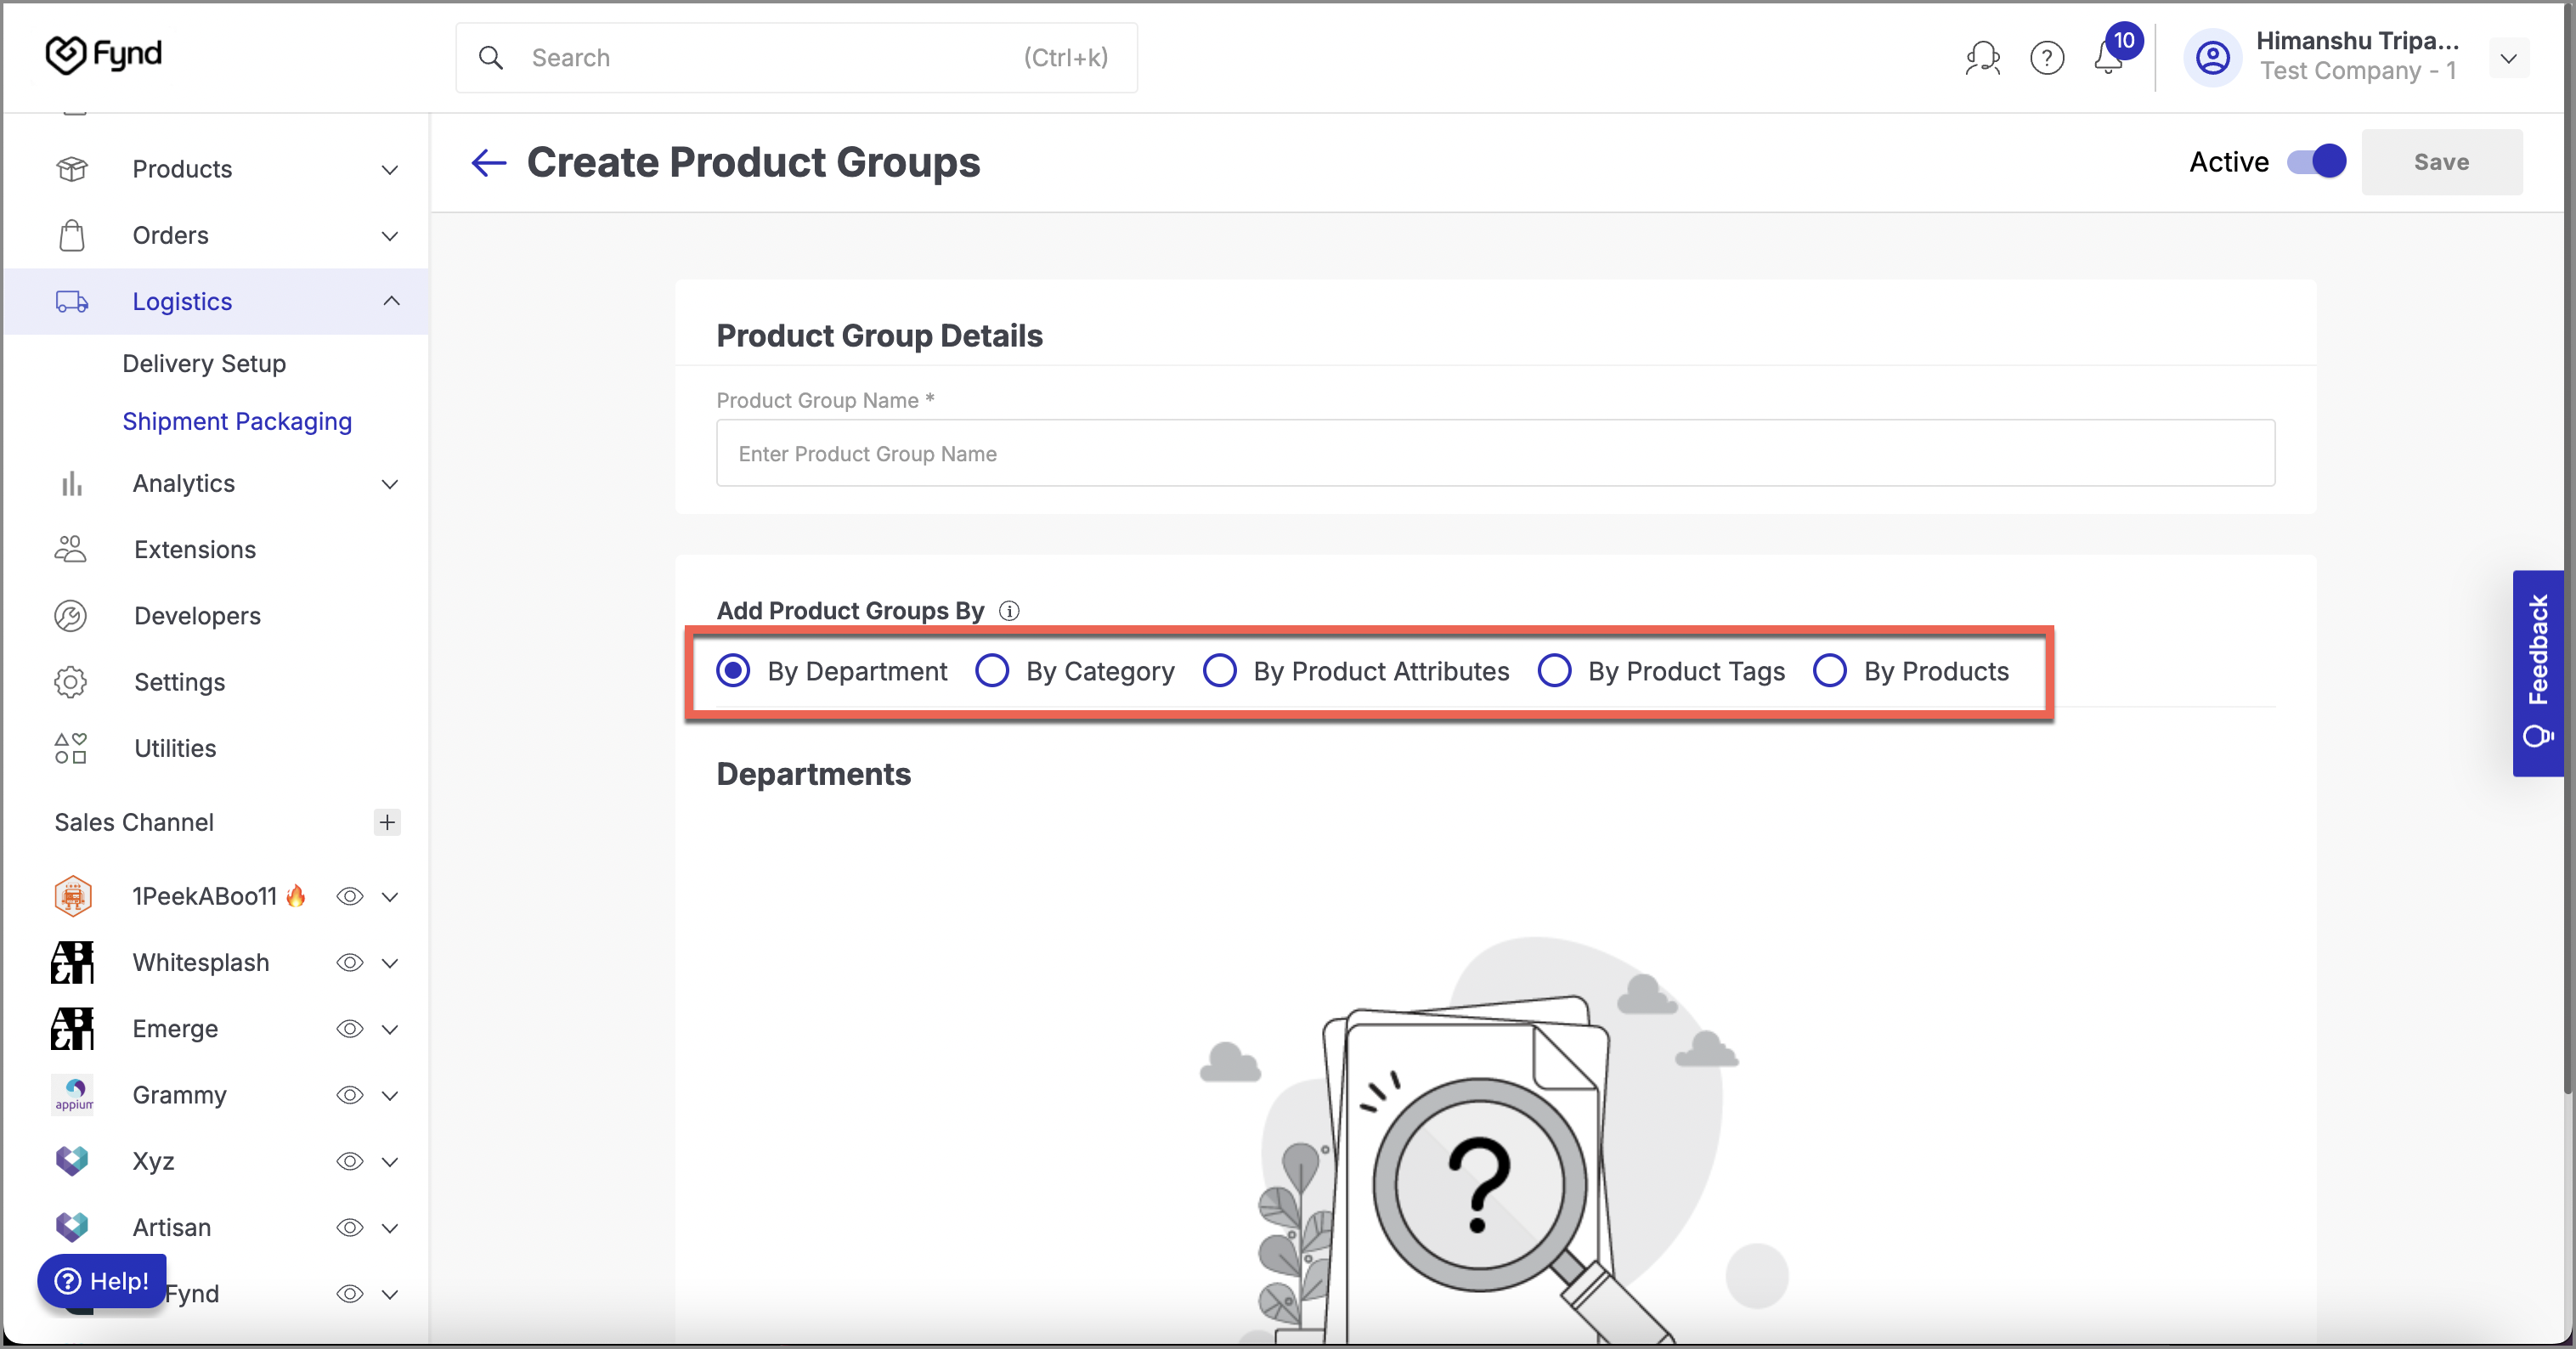Open the support headset icon
Image resolution: width=2576 pixels, height=1349 pixels.
(1982, 58)
